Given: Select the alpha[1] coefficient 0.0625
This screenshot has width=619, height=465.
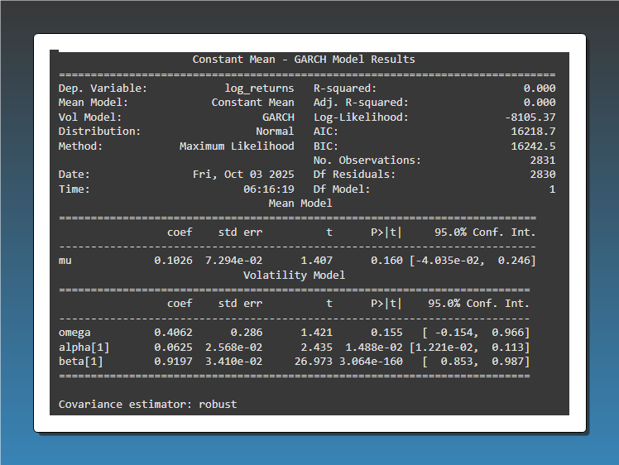Looking at the screenshot, I should [x=173, y=348].
